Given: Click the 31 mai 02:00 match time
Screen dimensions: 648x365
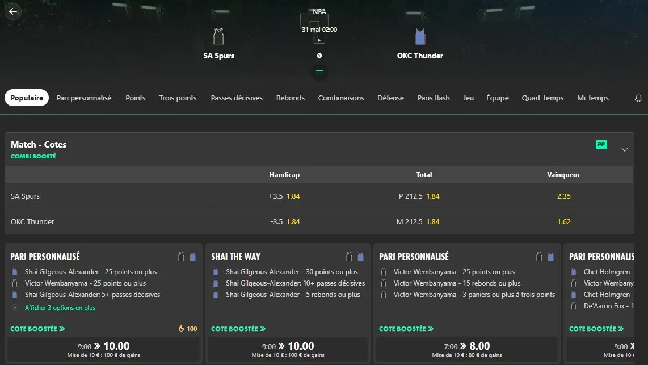Looking at the screenshot, I should (319, 30).
